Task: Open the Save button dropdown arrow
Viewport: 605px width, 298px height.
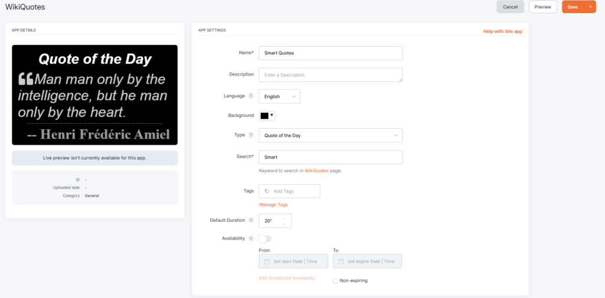Action: [x=590, y=7]
